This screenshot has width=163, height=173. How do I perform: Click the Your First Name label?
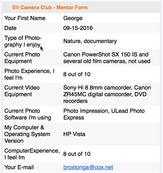[x=25, y=18]
